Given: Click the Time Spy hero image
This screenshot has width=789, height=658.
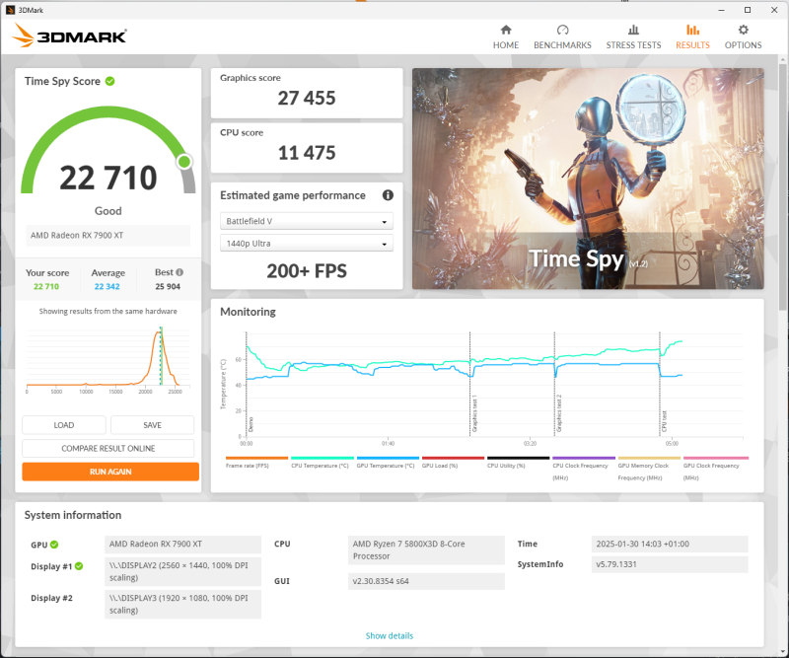Looking at the screenshot, I should 588,179.
